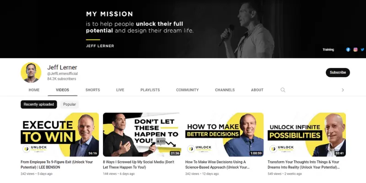Open the Playlists tab
The image size is (366, 183).
[150, 90]
